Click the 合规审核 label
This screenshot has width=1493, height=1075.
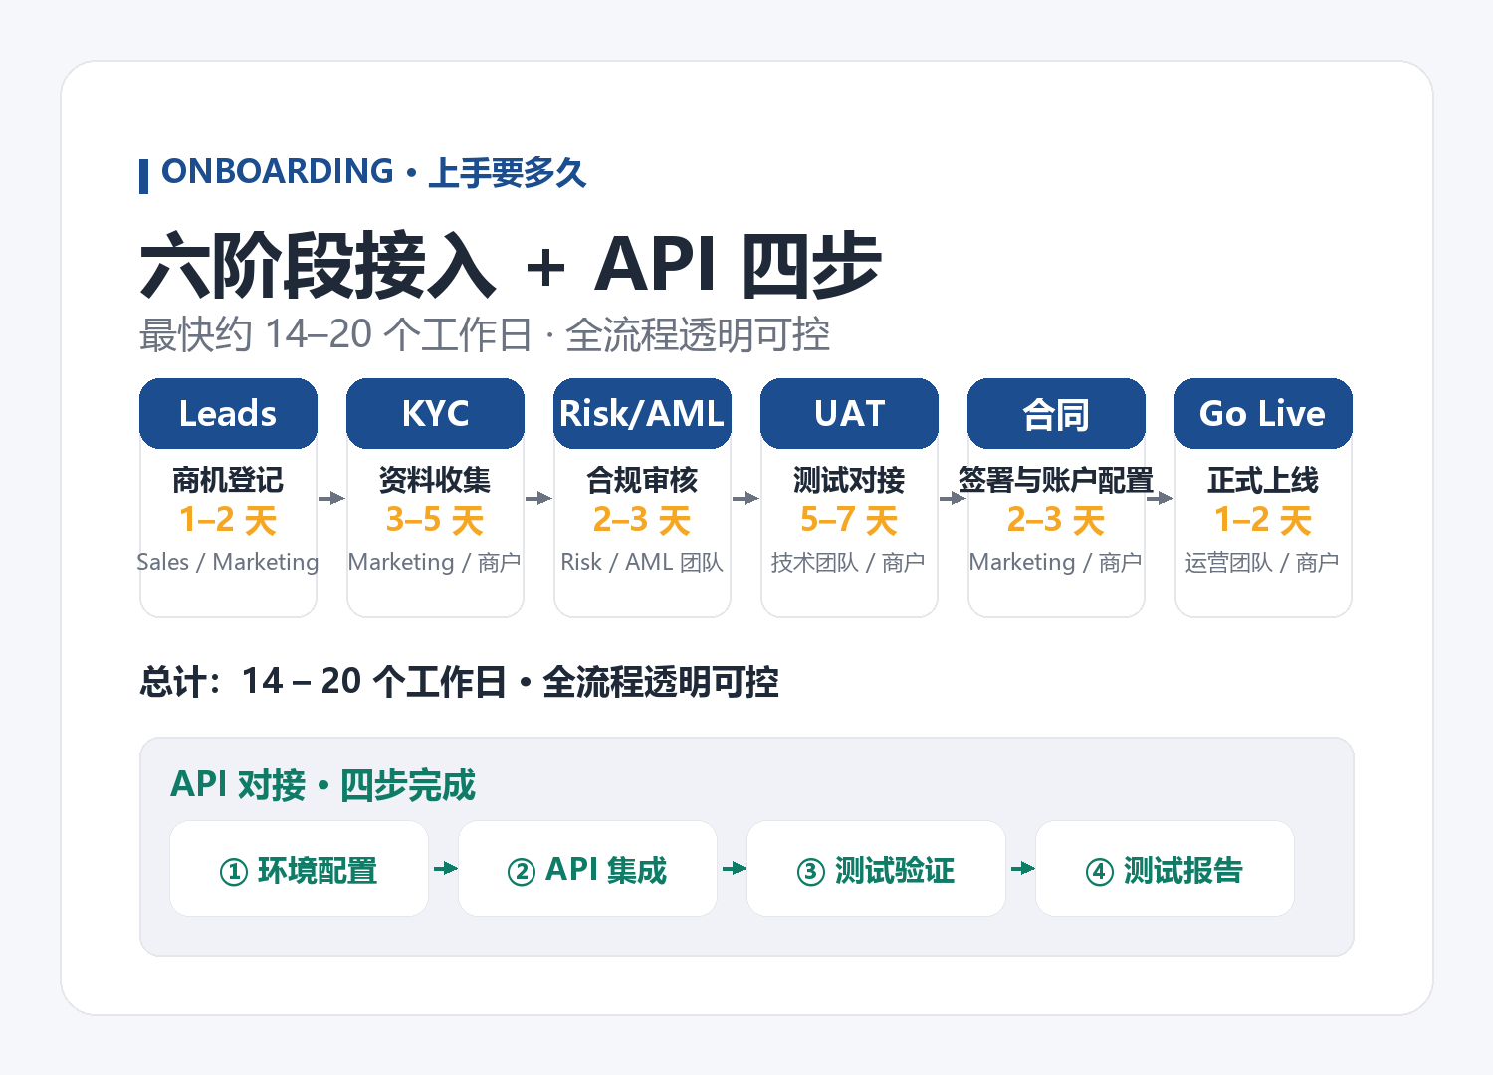(x=642, y=480)
